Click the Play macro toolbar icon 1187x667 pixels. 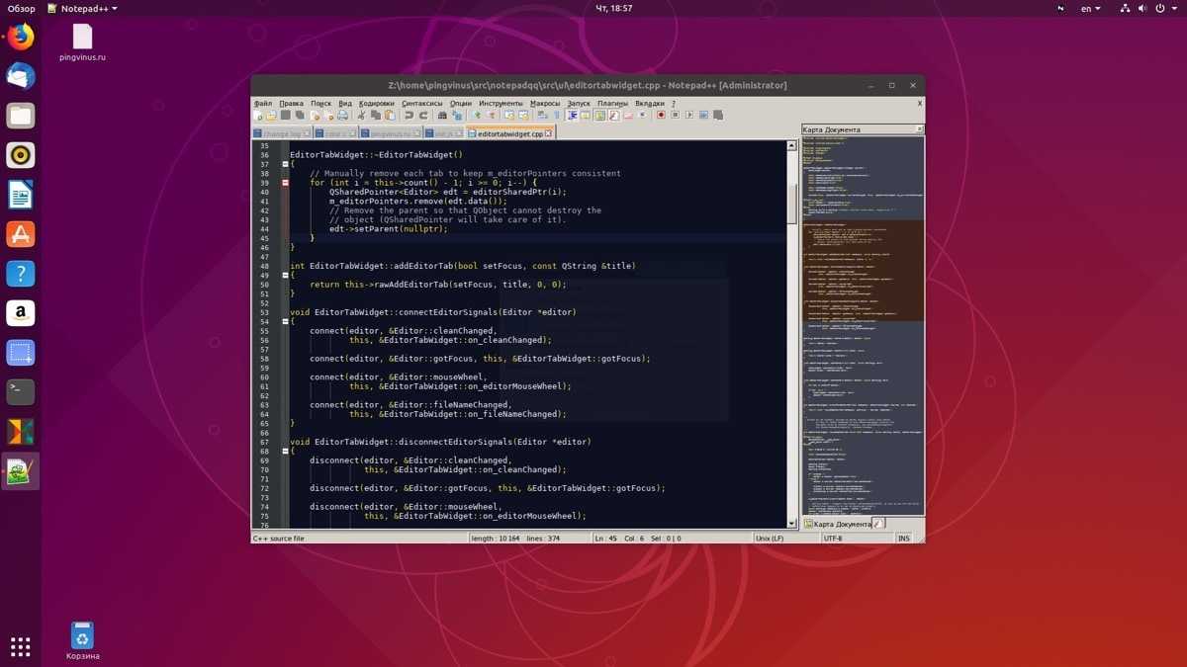click(689, 116)
